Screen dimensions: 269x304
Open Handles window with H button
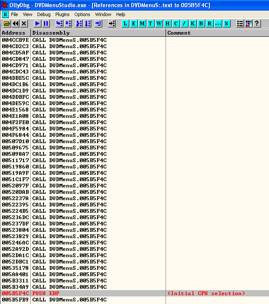tap(167, 24)
